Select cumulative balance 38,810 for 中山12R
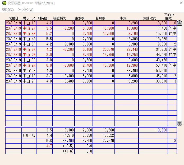184x165 pixels. pos(153,81)
